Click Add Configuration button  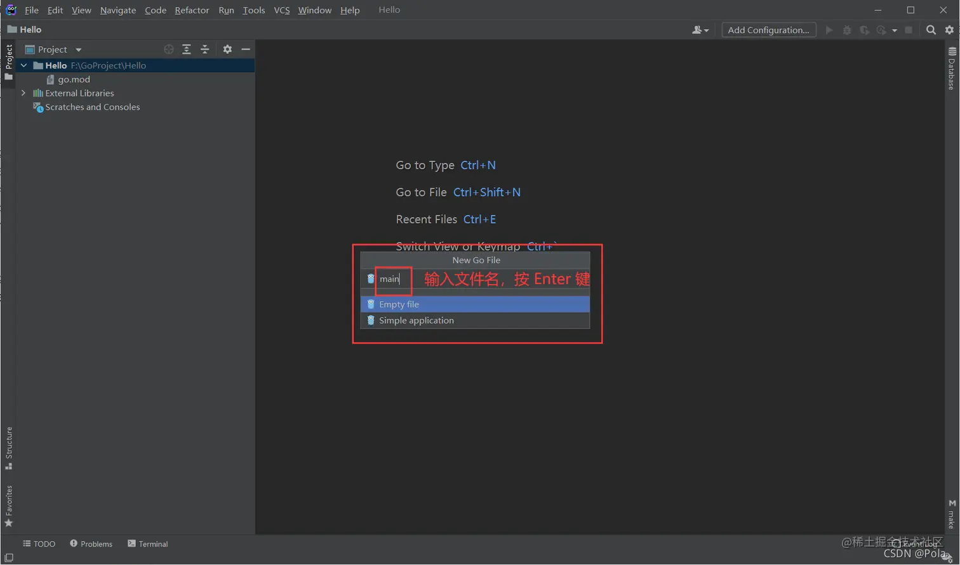pyautogui.click(x=768, y=30)
